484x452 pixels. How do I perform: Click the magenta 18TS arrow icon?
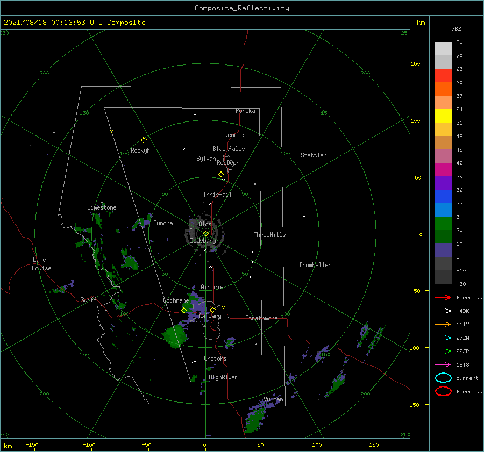pos(443,365)
